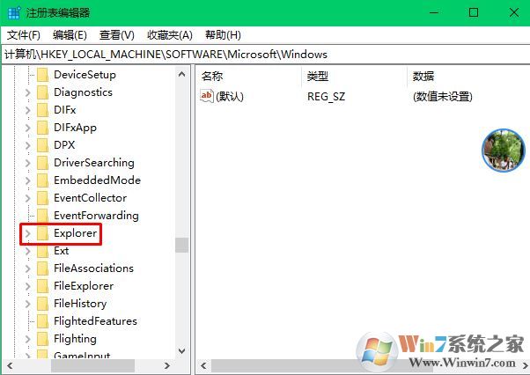This screenshot has height=375, width=530.
Task: Expand the DIFx key
Action: 28,110
